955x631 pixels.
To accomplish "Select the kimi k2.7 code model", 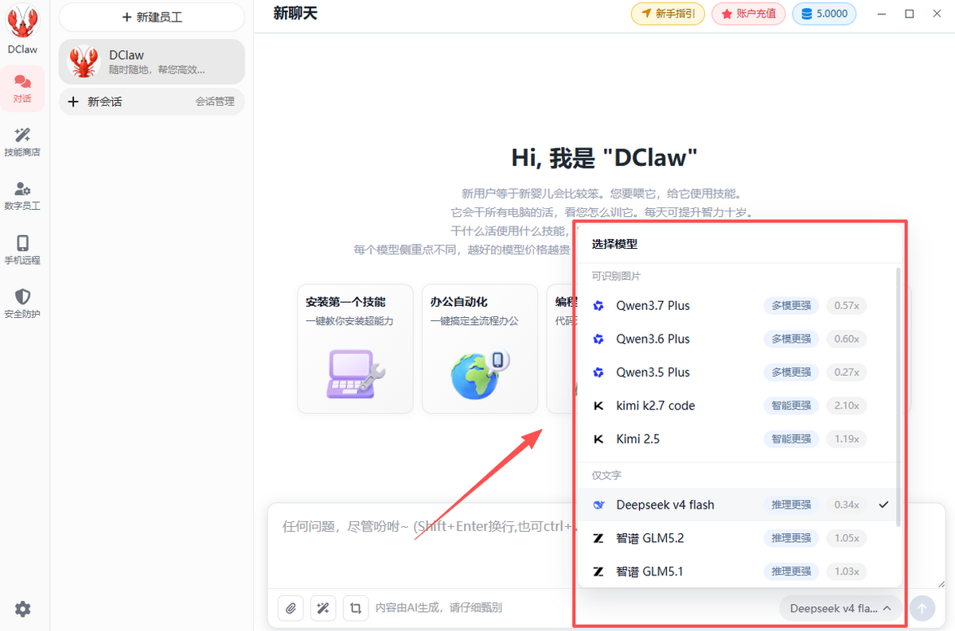I will coord(736,405).
